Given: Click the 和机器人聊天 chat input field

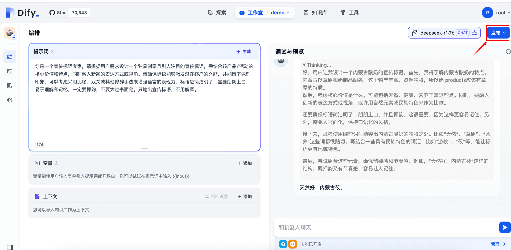Looking at the screenshot, I should (386, 227).
